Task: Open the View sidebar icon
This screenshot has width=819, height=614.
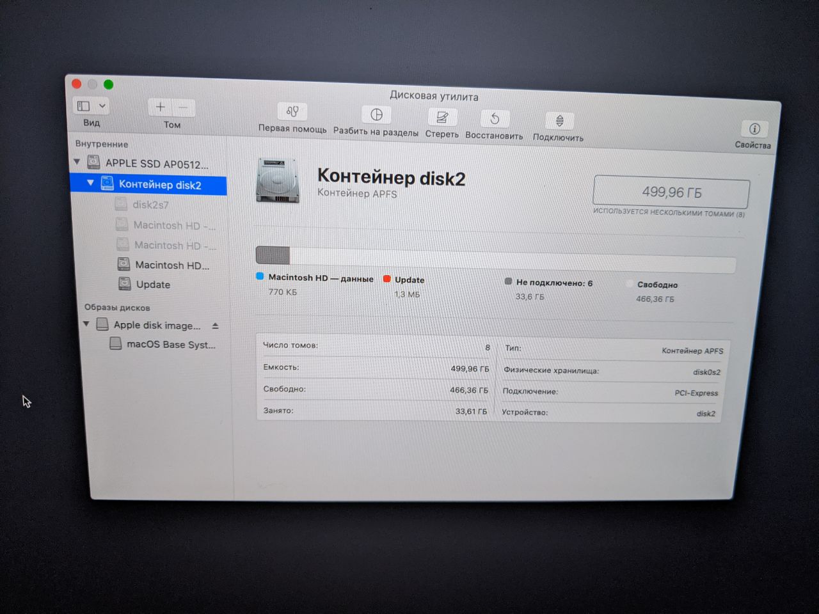Action: [x=84, y=106]
